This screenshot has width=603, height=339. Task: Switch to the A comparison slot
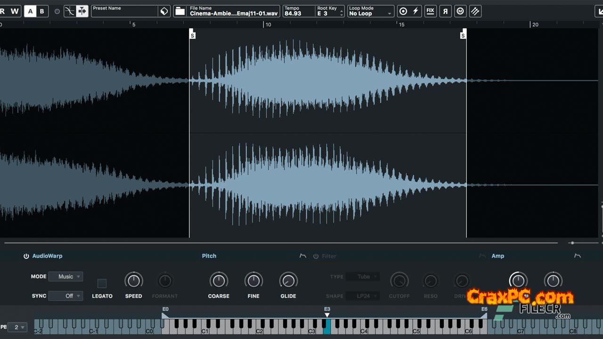point(30,11)
